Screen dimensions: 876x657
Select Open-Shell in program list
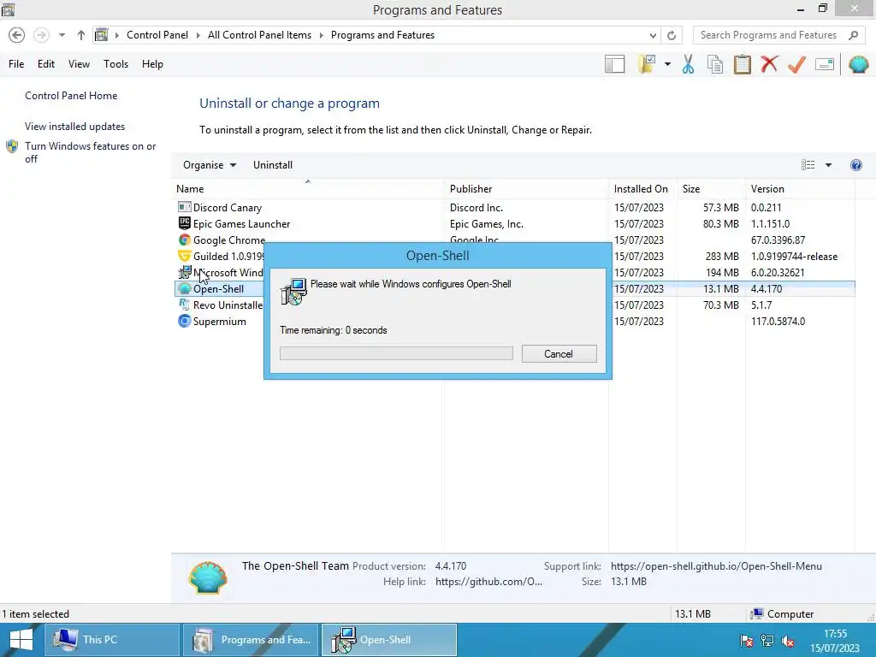[x=218, y=289]
